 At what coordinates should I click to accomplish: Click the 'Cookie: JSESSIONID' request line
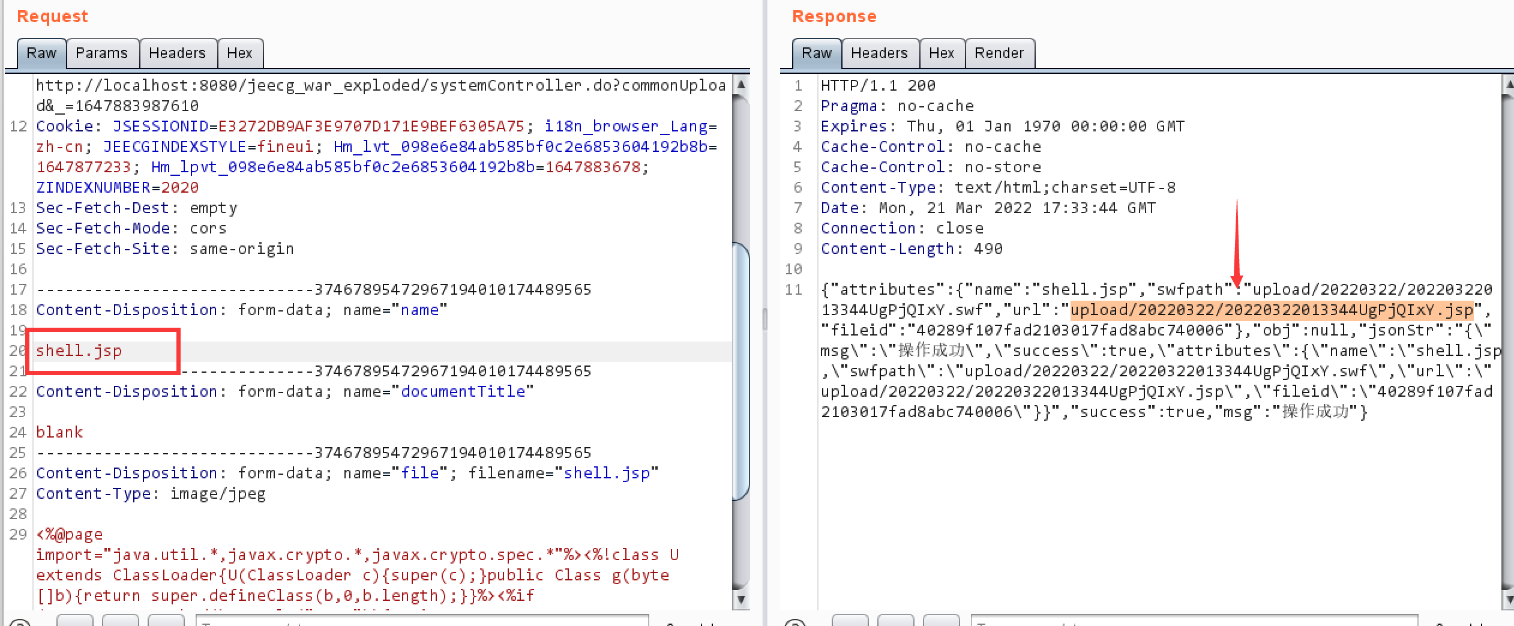point(377,126)
